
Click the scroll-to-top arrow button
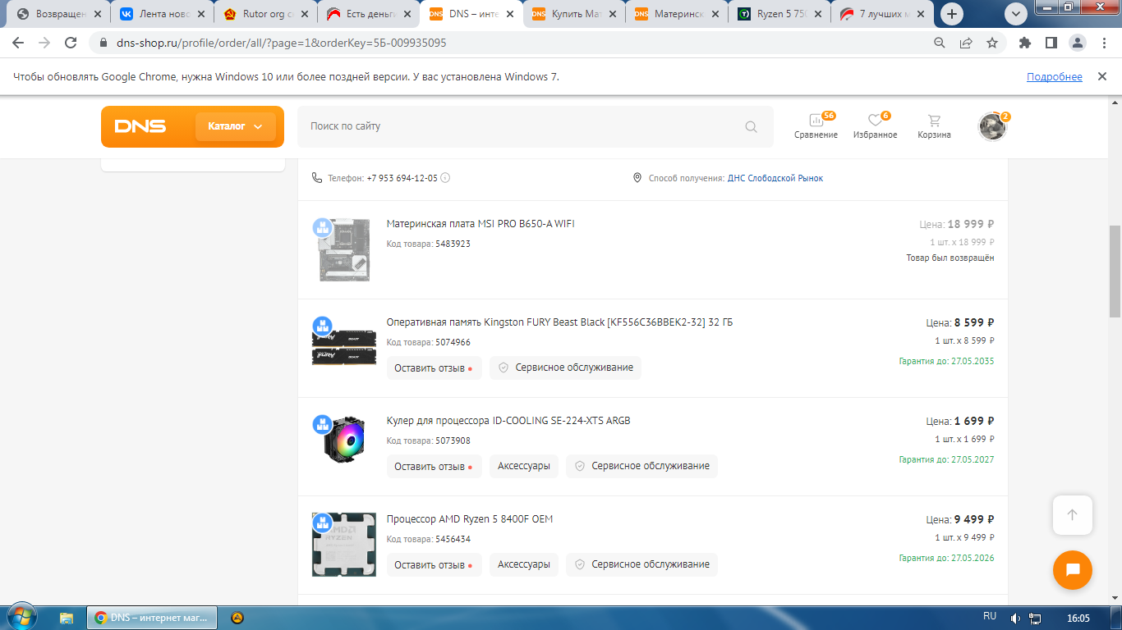click(1072, 515)
